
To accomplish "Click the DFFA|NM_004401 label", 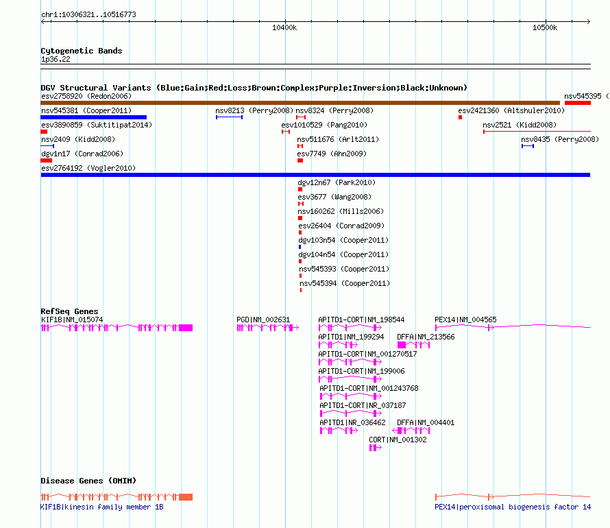I will coord(426,422).
